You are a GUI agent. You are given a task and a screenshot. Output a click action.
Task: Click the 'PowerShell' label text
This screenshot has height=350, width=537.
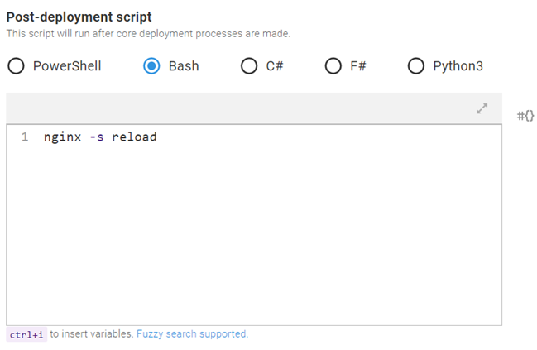coord(67,66)
